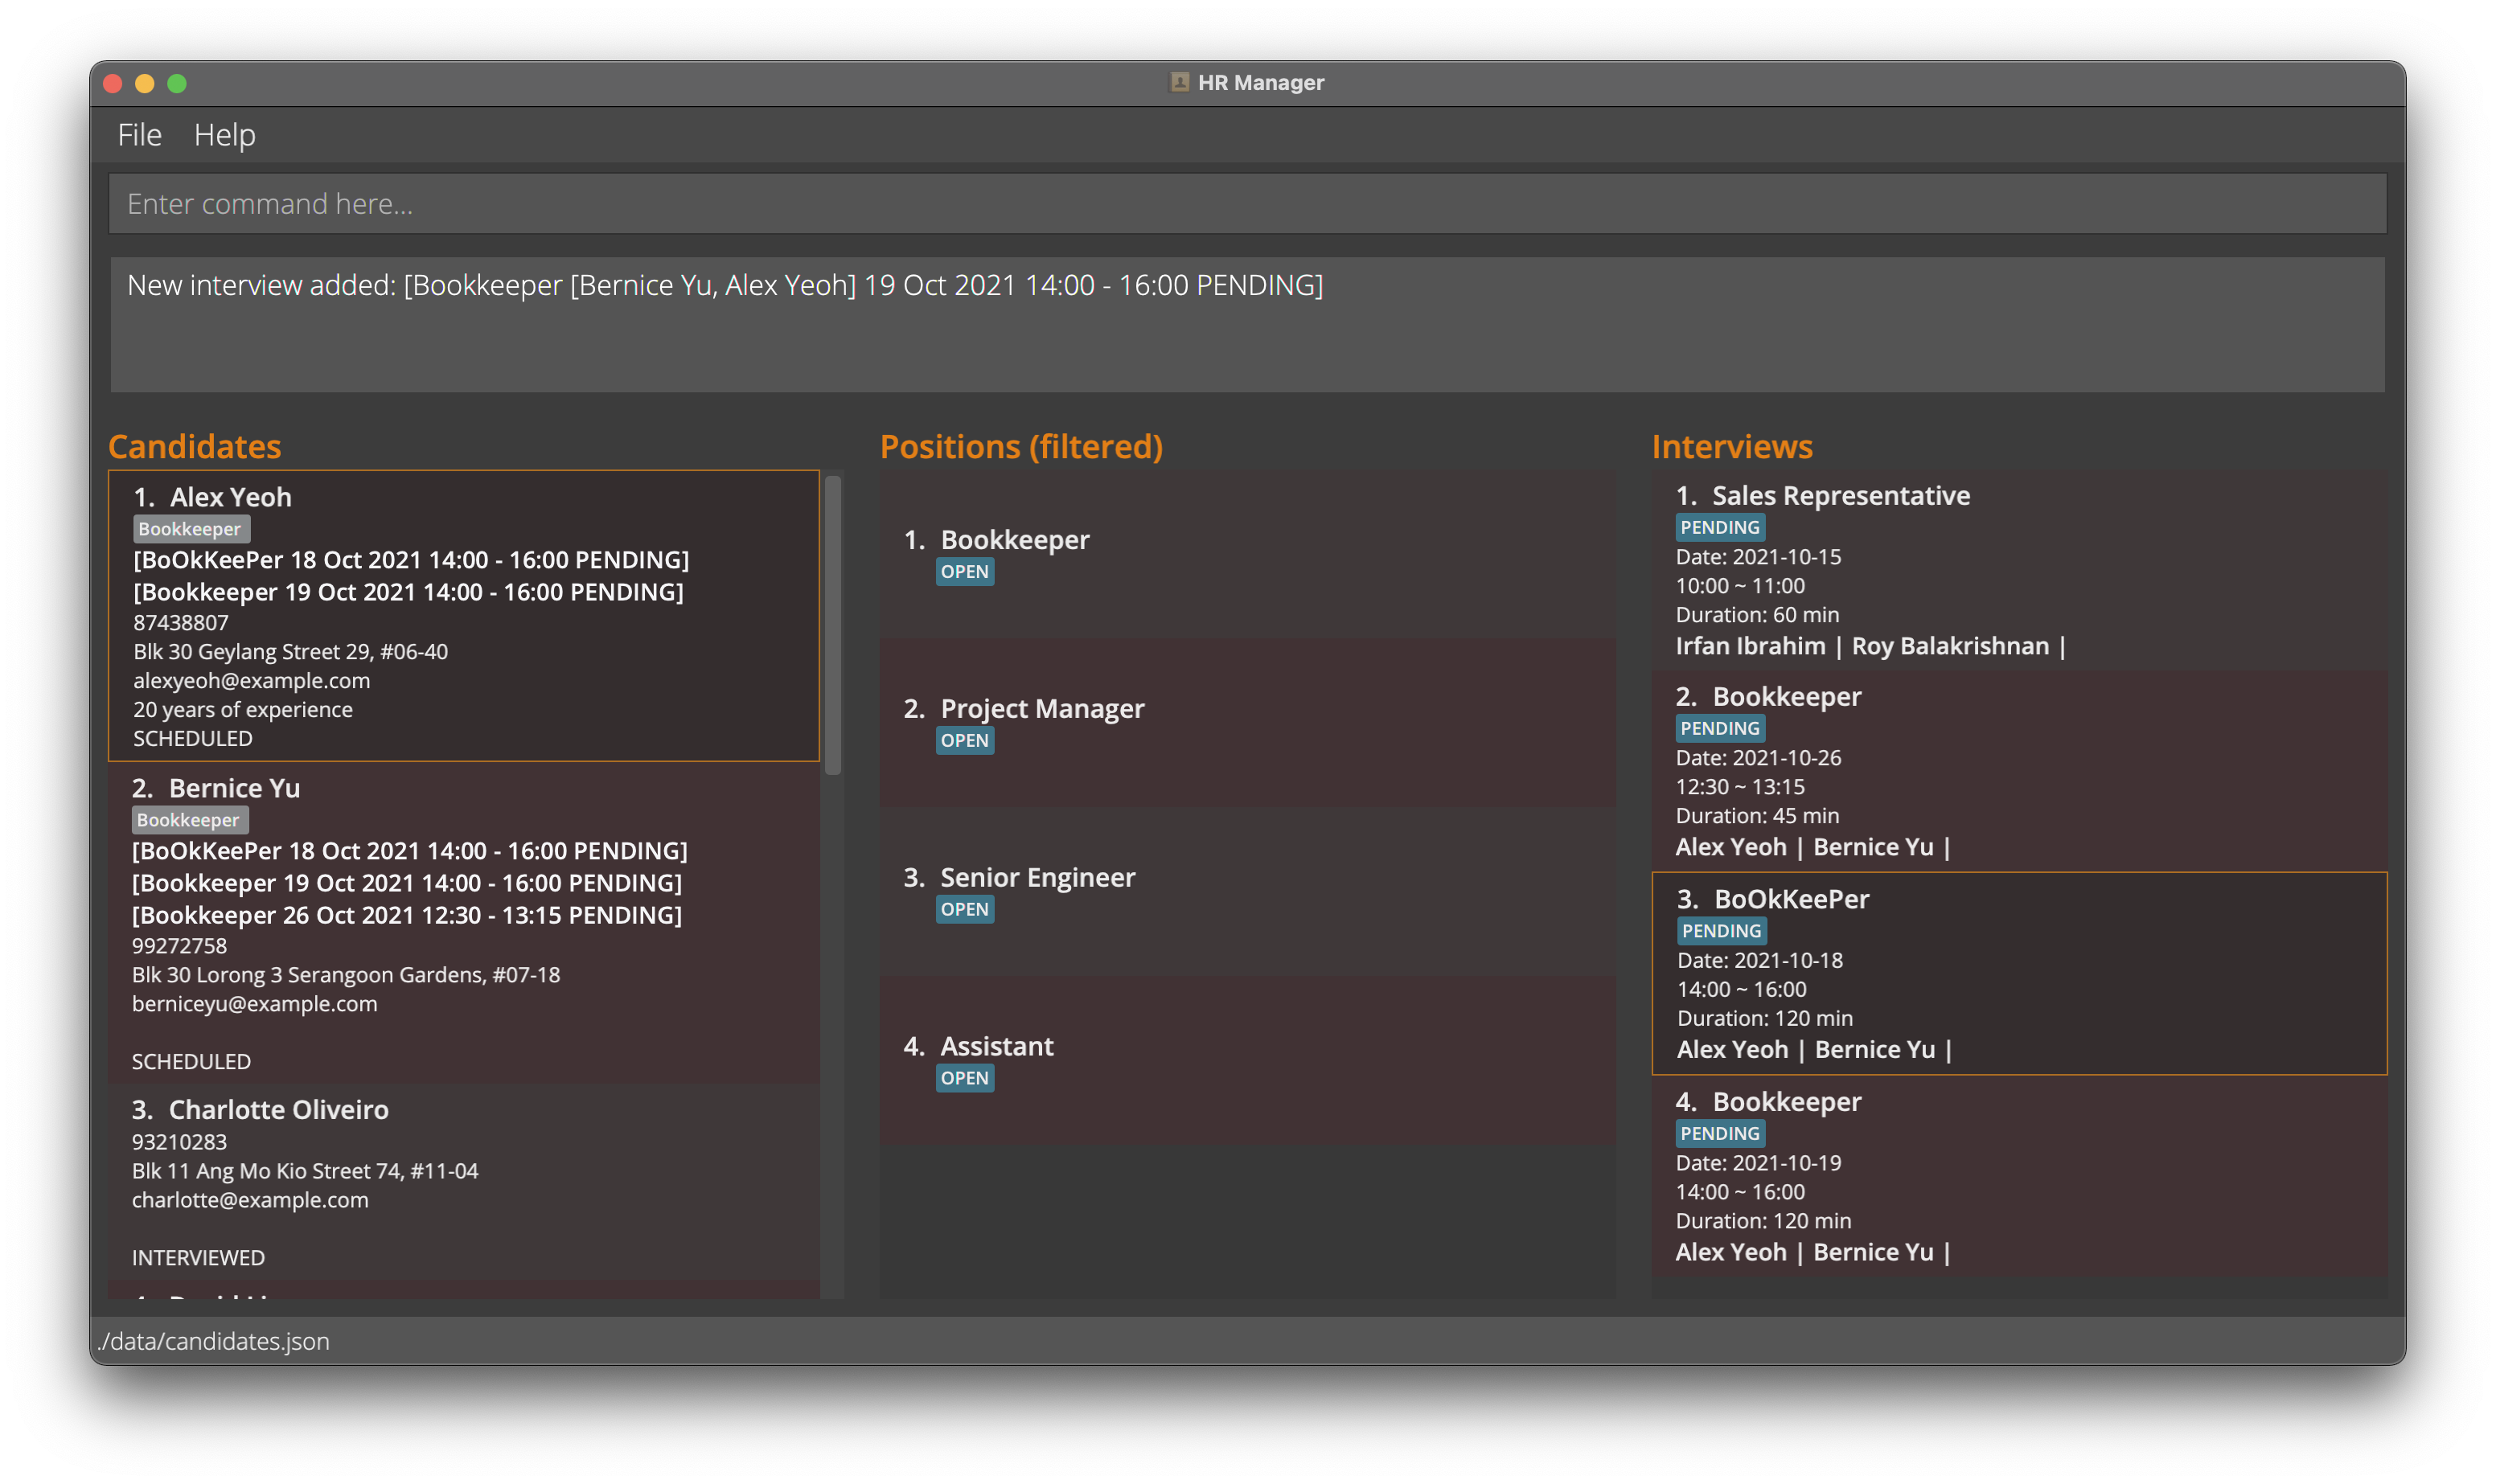Click the HR Manager title icon
The width and height of the screenshot is (2496, 1484).
point(1179,82)
